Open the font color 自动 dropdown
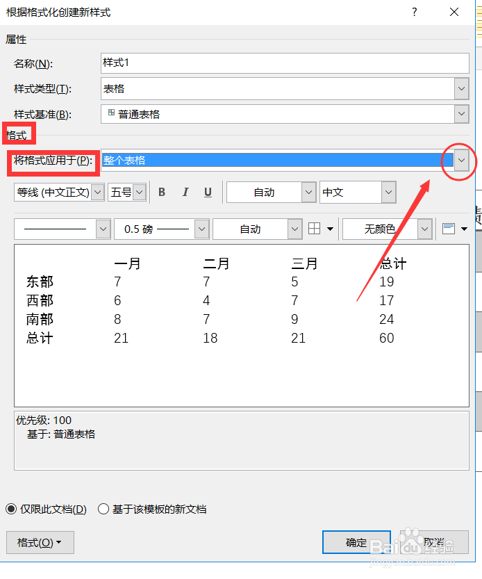 pyautogui.click(x=308, y=193)
